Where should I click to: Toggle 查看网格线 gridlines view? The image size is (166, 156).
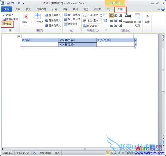click(x=10, y=19)
